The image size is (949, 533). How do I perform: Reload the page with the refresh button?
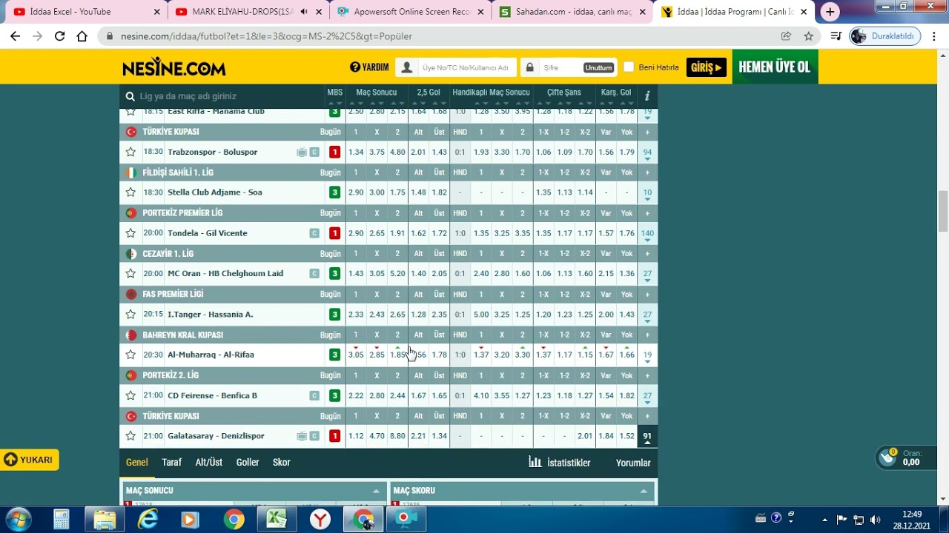click(60, 36)
